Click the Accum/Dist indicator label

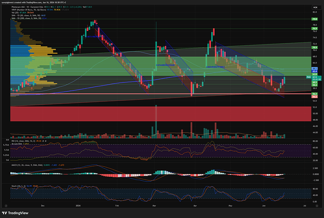coord(17,144)
